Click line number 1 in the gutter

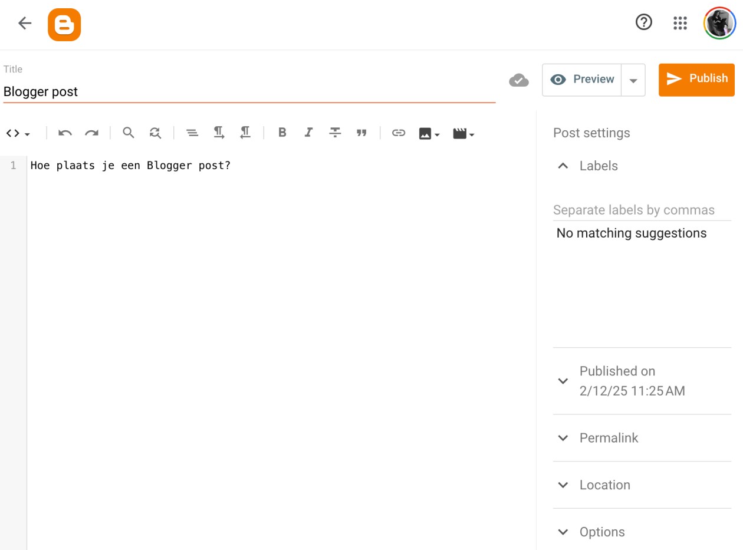coord(13,166)
